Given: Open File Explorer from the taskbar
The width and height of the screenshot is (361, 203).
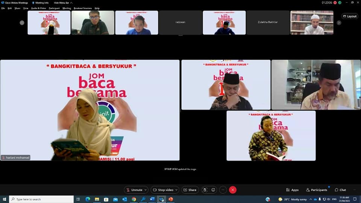Looking at the screenshot, I should 97,199.
